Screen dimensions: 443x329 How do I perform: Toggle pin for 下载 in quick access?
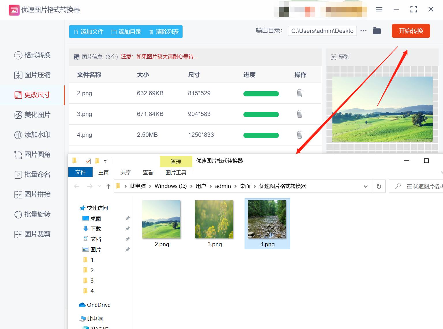point(127,229)
